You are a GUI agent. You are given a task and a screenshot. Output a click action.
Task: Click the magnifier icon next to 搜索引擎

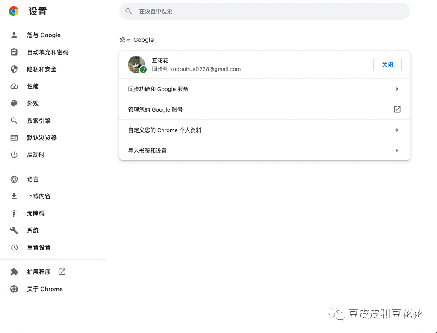[x=14, y=121]
